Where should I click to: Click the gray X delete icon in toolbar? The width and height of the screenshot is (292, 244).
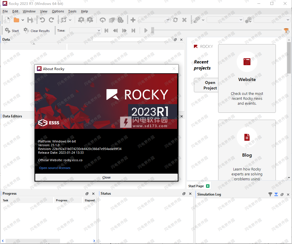coord(184,20)
